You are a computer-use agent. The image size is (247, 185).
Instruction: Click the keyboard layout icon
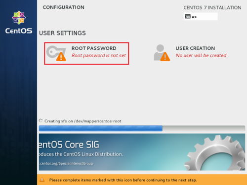pos(188,16)
